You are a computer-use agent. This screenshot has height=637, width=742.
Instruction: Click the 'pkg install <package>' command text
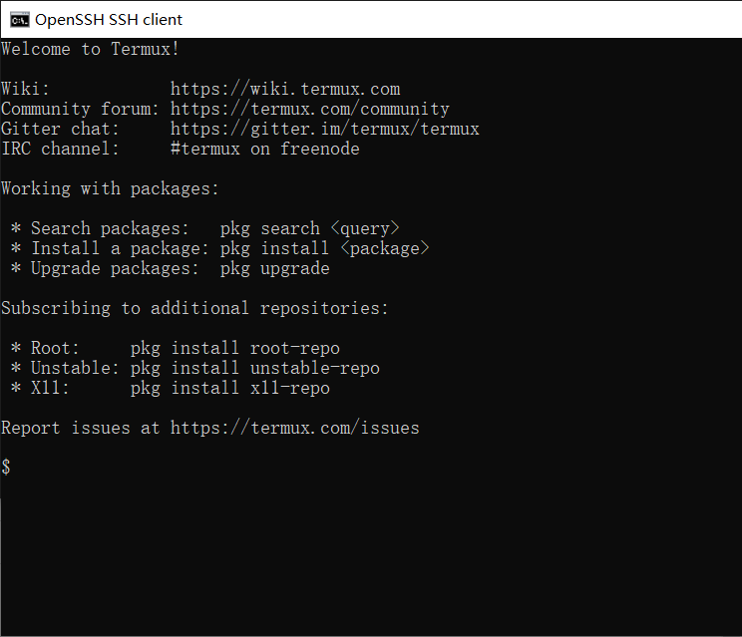pyautogui.click(x=325, y=248)
